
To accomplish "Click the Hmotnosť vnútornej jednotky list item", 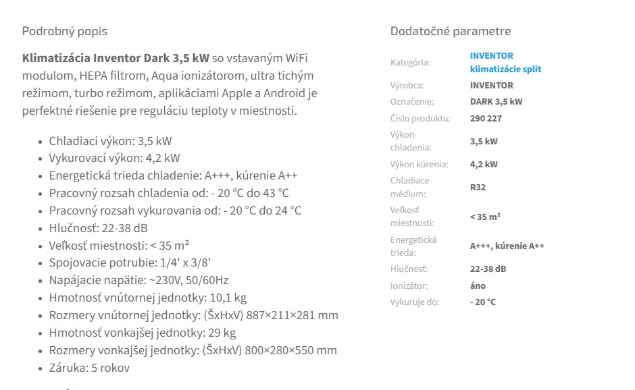I will coord(147,298).
